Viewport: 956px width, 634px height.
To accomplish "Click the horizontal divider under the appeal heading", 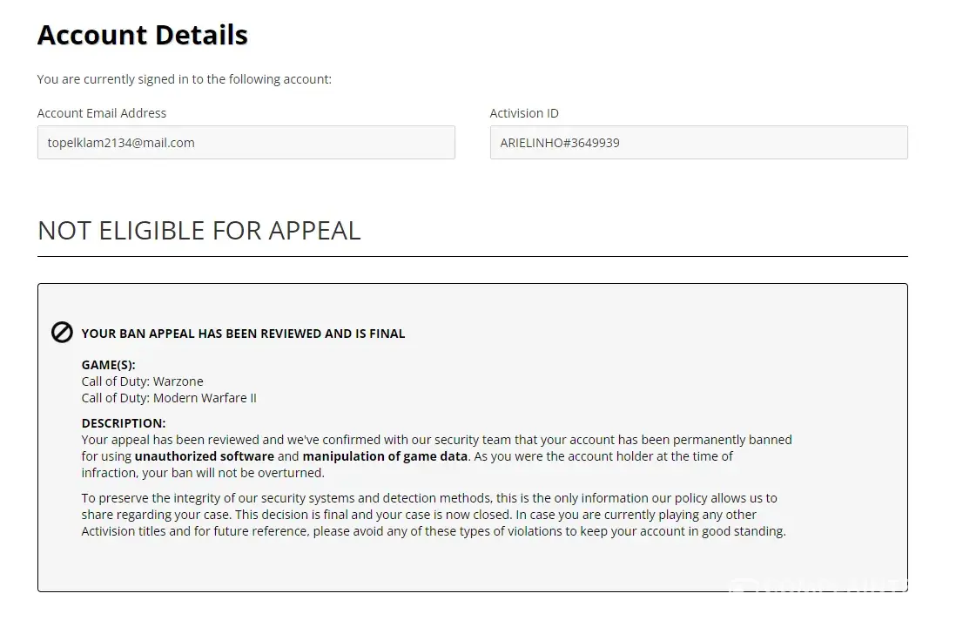I will [x=472, y=257].
